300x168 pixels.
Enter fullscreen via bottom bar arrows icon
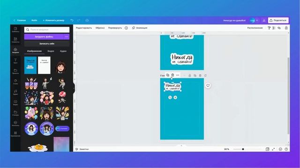tap(273, 149)
